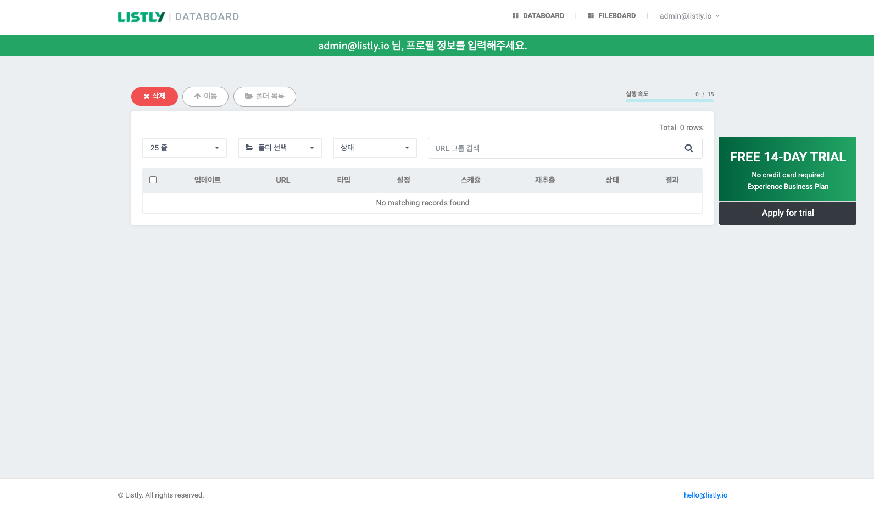The height and width of the screenshot is (508, 874).
Task: Open the admin@listly.io account menu
Action: [x=689, y=16]
